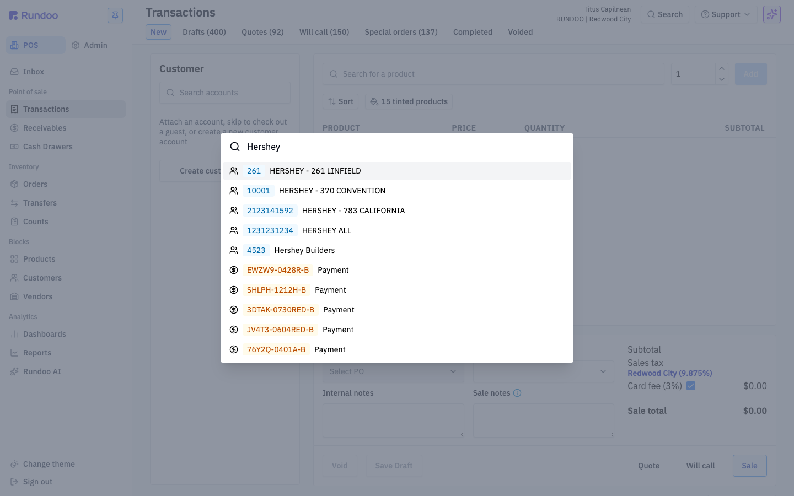This screenshot has width=794, height=496.
Task: Switch to POS mode
Action: (x=35, y=45)
